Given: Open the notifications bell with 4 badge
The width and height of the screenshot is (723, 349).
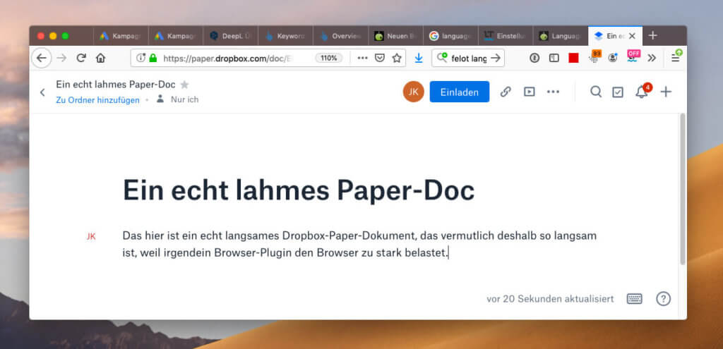Looking at the screenshot, I should tap(641, 92).
